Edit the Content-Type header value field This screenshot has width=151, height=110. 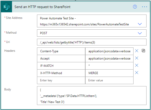coord(109,51)
